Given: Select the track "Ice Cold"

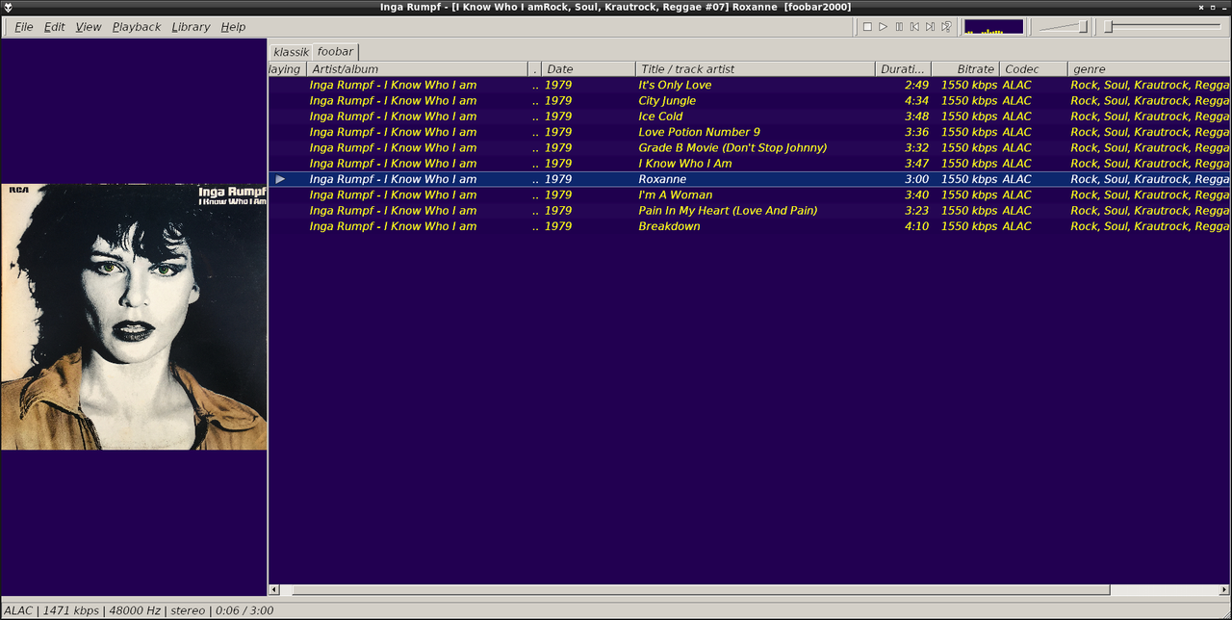Looking at the screenshot, I should tap(660, 116).
